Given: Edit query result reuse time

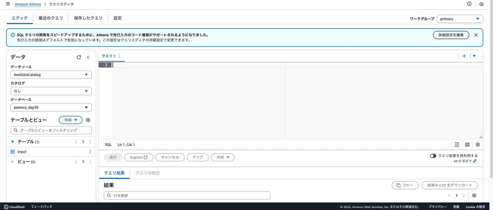Looking at the screenshot, I should 475,161.
